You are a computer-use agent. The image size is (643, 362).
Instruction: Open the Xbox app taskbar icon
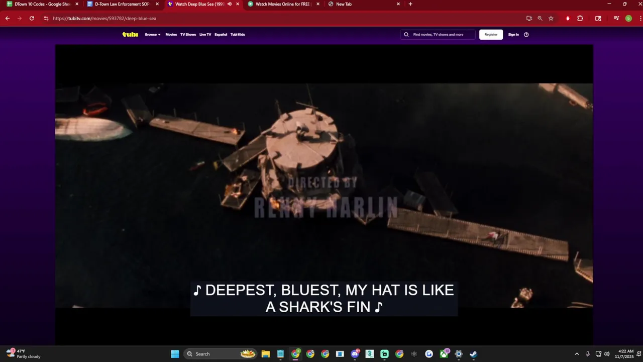click(x=444, y=354)
